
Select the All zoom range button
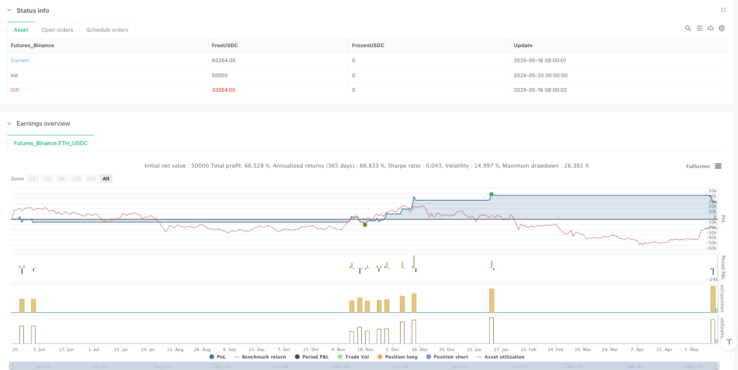point(106,179)
